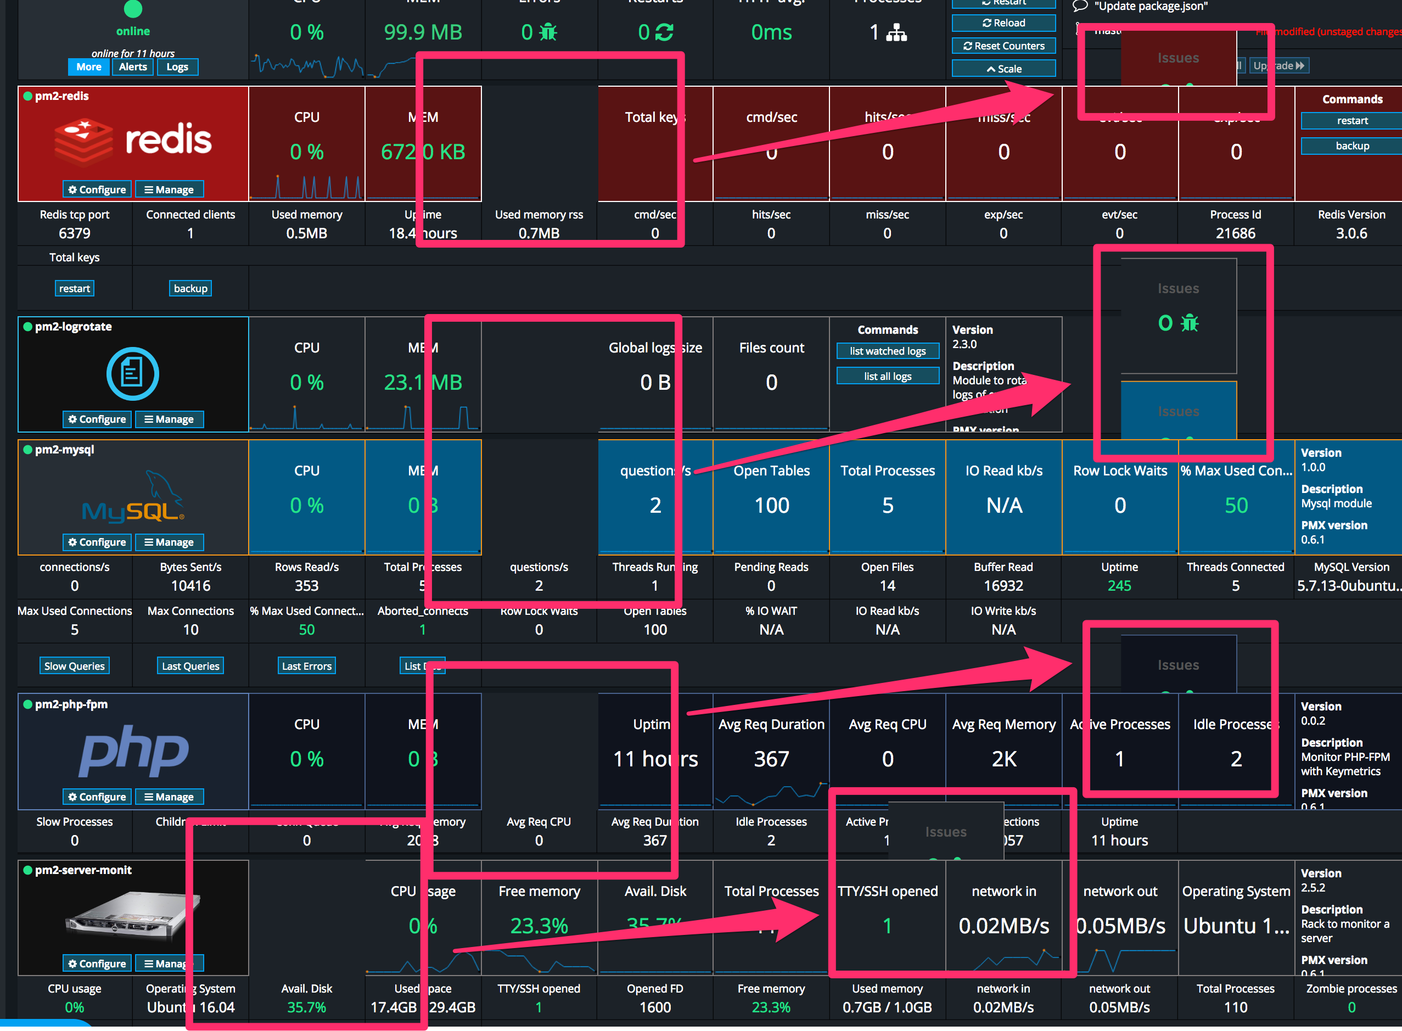This screenshot has height=1031, width=1402.
Task: Click the Reset Counters button
Action: [x=1003, y=46]
